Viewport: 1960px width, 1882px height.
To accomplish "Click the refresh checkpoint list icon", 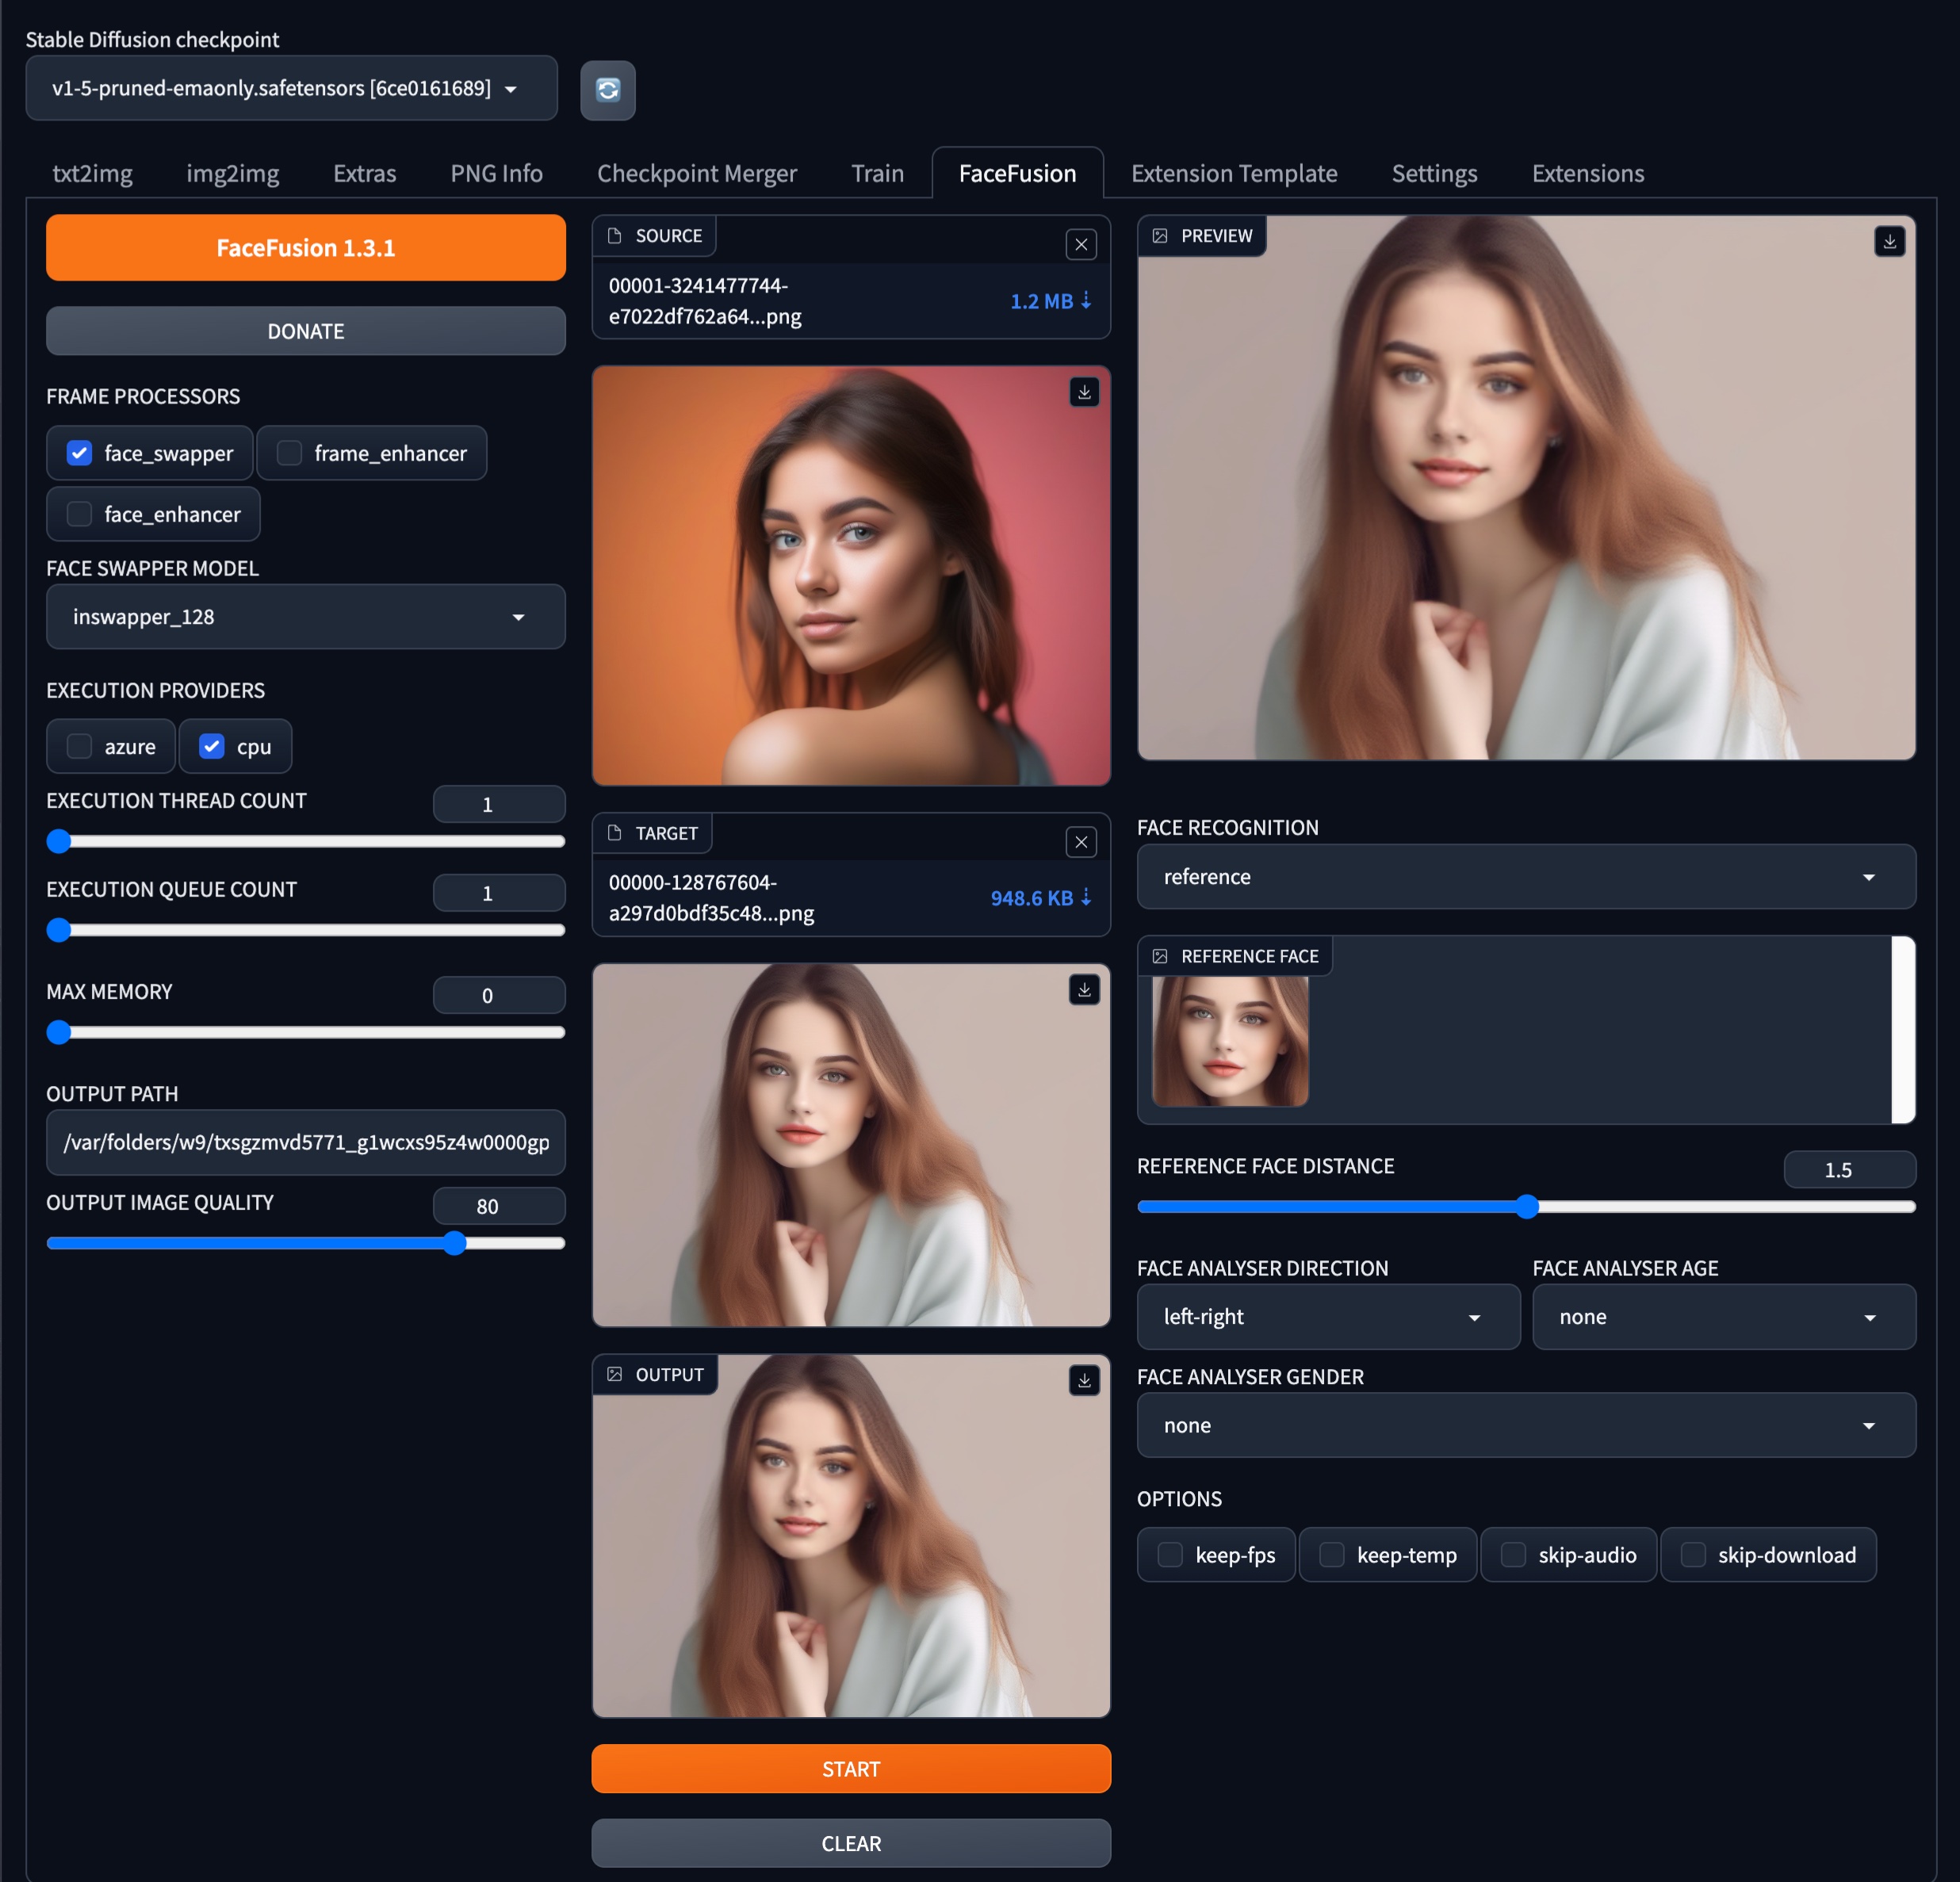I will (607, 90).
